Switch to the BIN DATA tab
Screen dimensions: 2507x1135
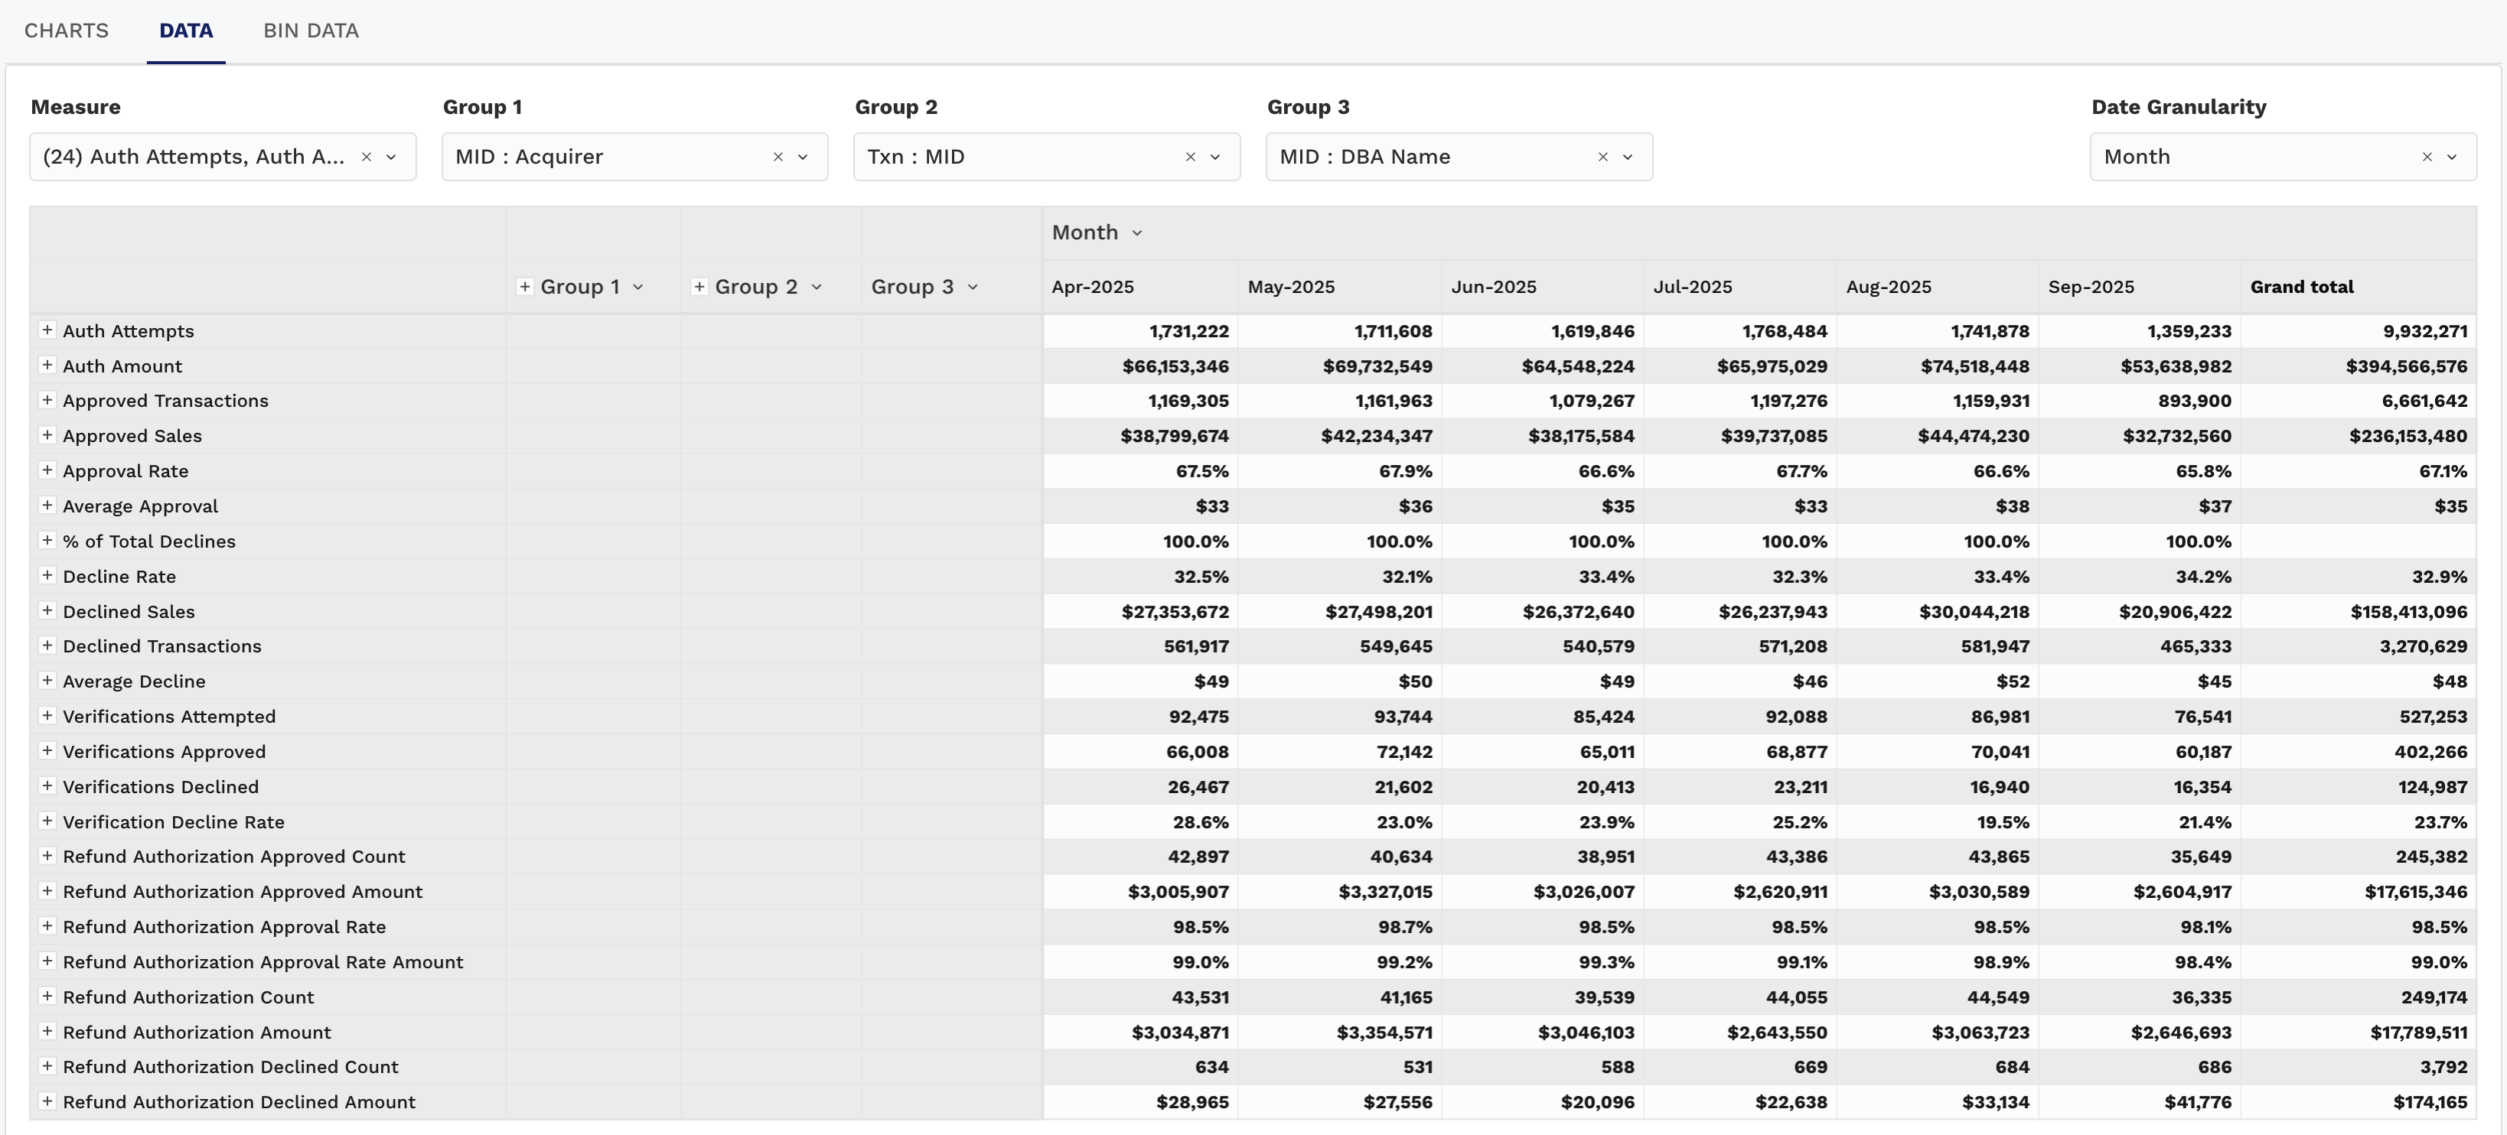click(x=311, y=30)
